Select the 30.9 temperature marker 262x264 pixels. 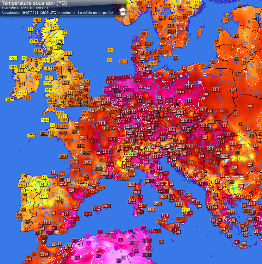136,192
